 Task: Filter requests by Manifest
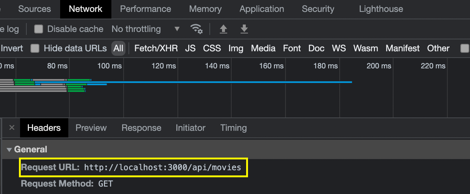click(x=402, y=48)
